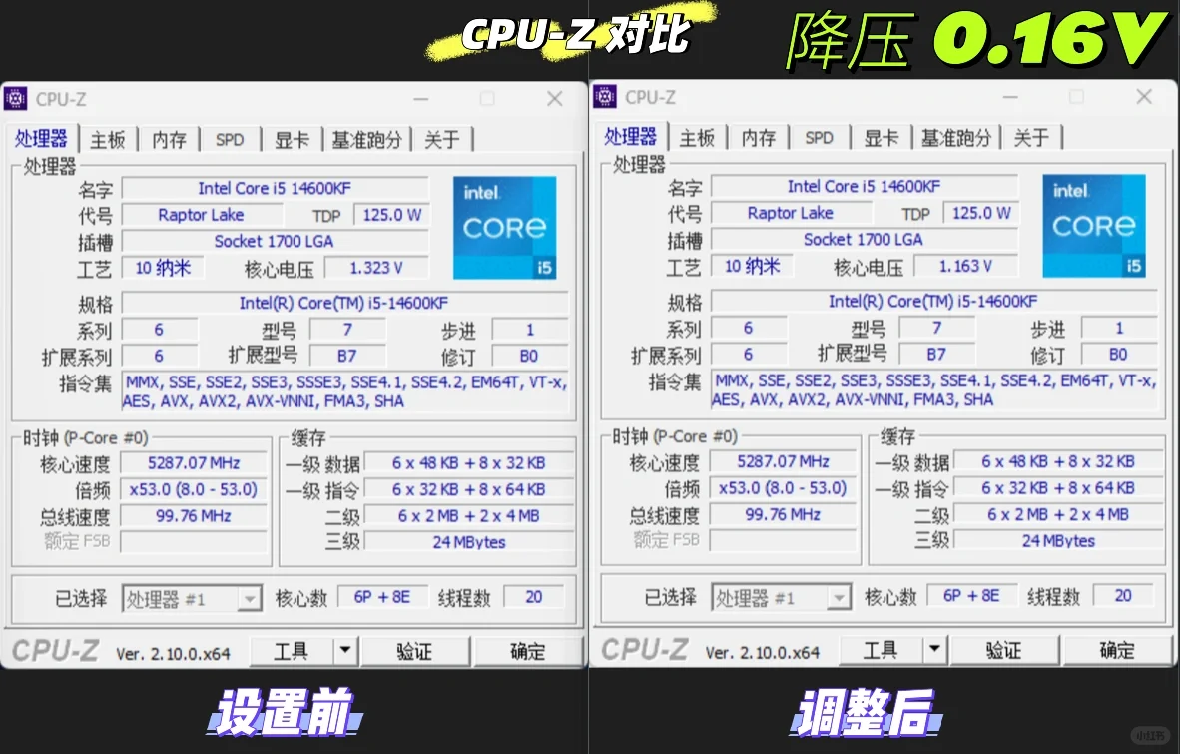Click multiplier x53.0 field in left window
Image resolution: width=1180 pixels, height=754 pixels.
click(x=194, y=490)
